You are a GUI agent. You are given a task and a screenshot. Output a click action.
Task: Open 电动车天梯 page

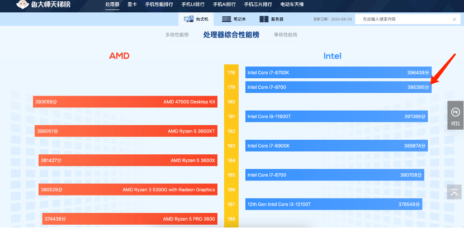[x=292, y=4]
